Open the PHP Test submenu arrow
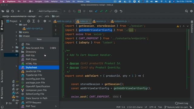194x109 pixels. (56, 106)
